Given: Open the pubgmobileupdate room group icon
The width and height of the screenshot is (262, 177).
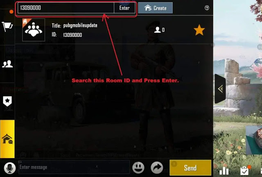Looking at the screenshot, I should click(x=34, y=30).
